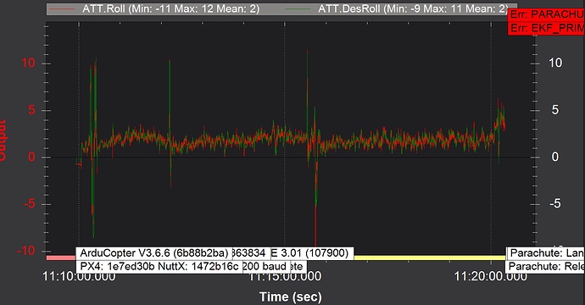Click the Parachute: Lan message label
This screenshot has width=585, height=305.
point(546,253)
